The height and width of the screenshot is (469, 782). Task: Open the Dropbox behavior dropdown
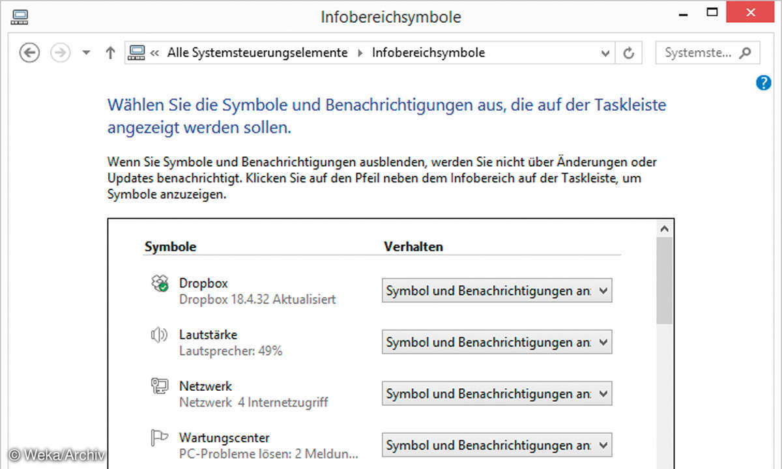point(497,291)
